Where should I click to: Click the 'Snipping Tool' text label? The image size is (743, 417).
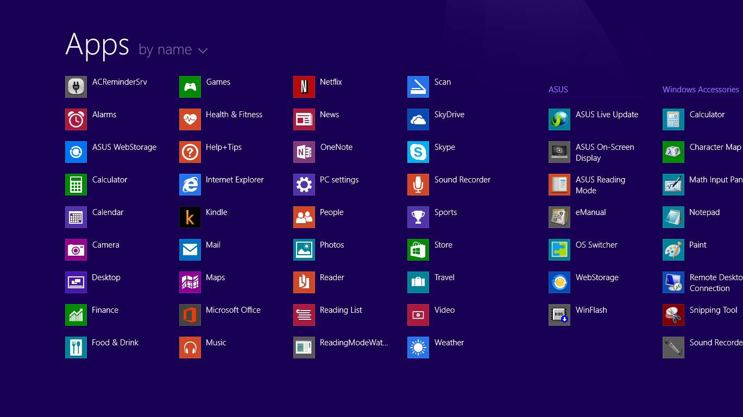coord(714,310)
